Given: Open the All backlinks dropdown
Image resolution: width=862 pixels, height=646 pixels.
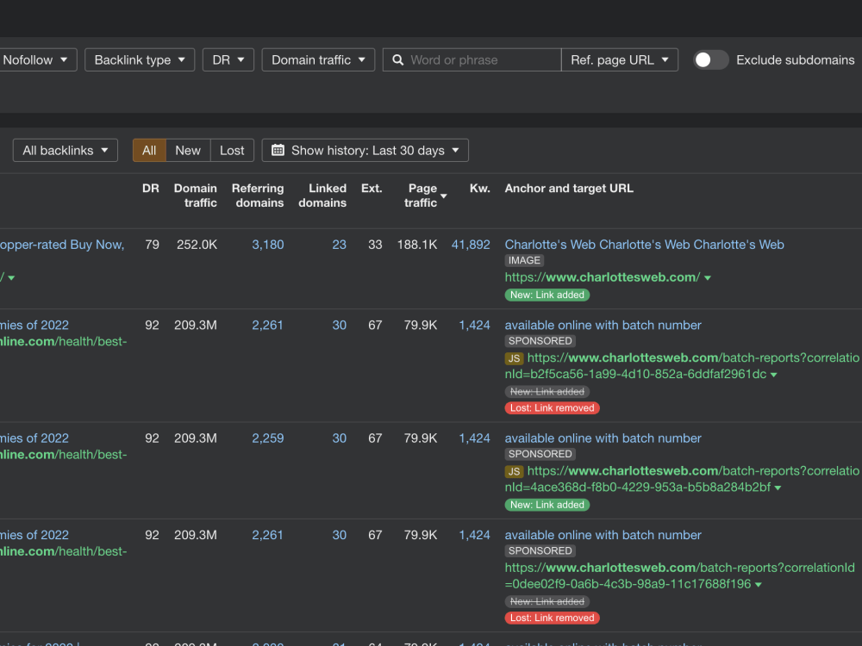Looking at the screenshot, I should (66, 151).
